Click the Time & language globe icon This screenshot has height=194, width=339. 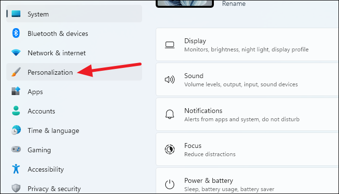(x=16, y=130)
